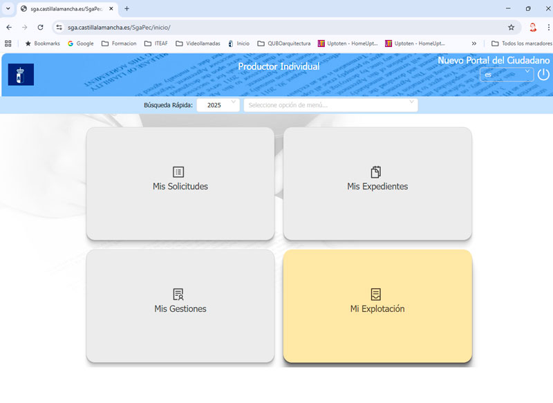Image resolution: width=553 pixels, height=403 pixels.
Task: Click the power logout icon
Action: (x=543, y=75)
